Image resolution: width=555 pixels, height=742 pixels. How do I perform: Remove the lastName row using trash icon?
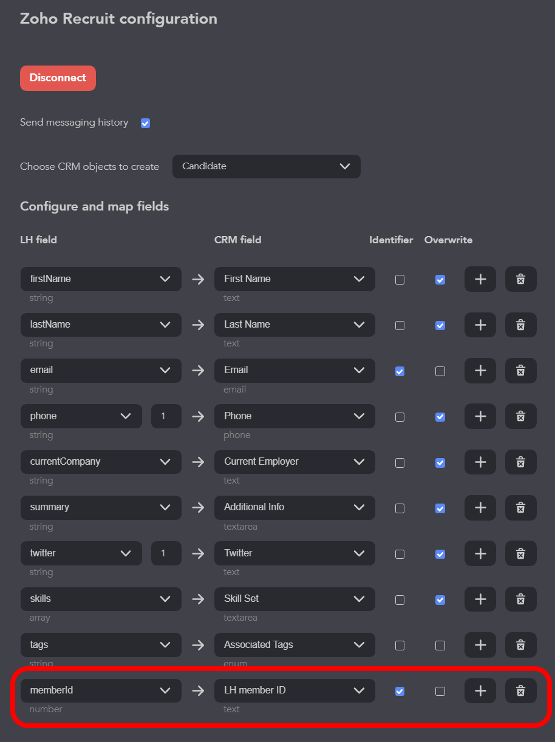coord(520,325)
